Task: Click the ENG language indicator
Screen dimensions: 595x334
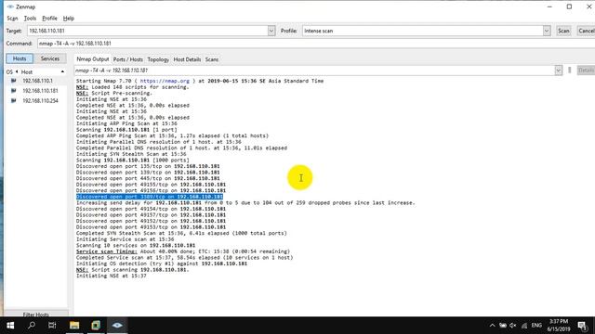Action: pyautogui.click(x=536, y=326)
